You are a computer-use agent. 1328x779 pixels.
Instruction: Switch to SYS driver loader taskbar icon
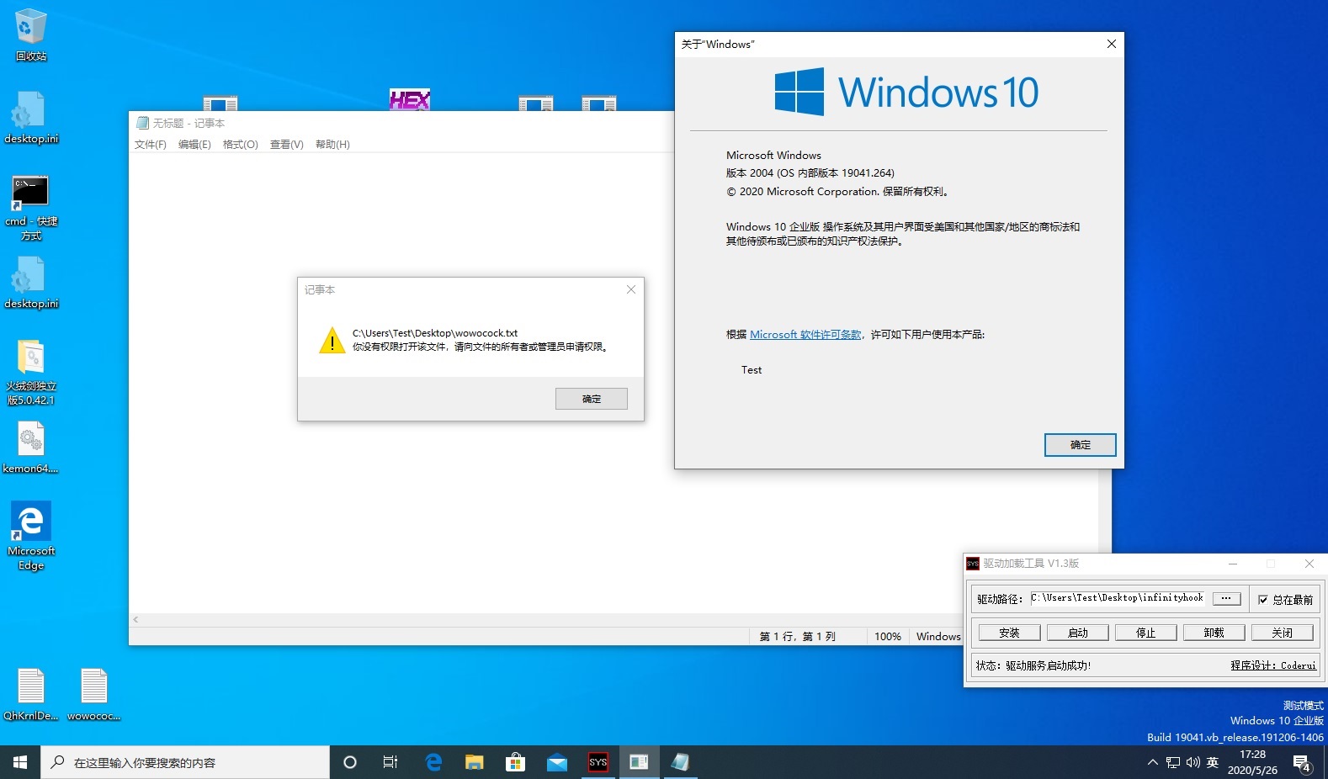(598, 762)
